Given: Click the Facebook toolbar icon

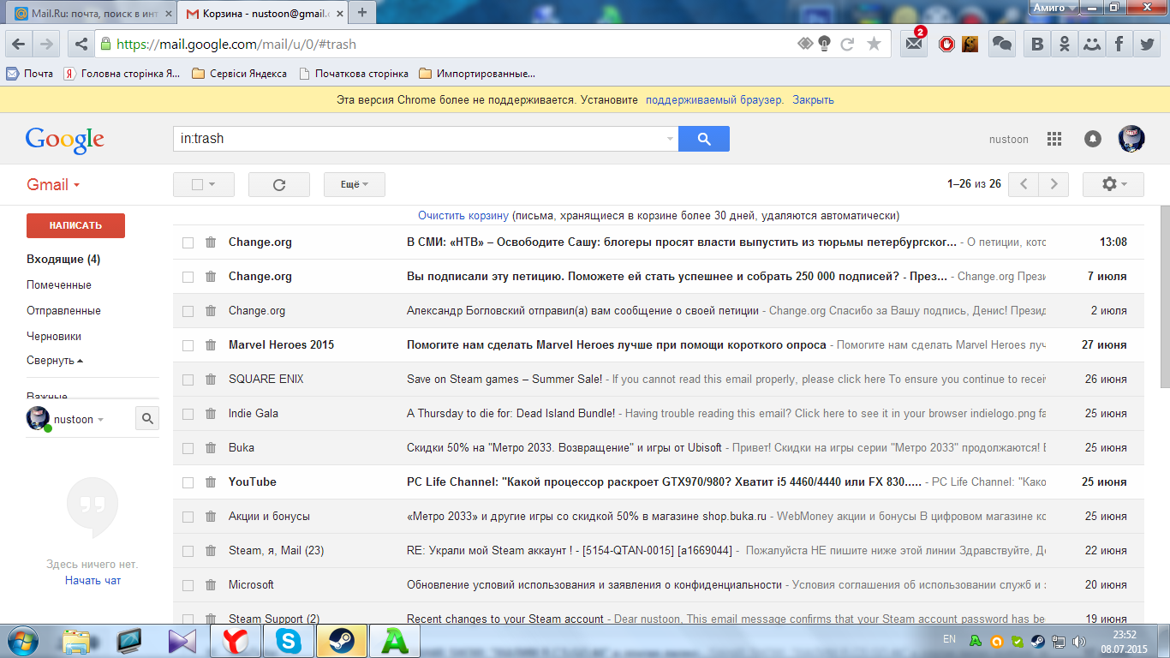Looking at the screenshot, I should click(1119, 45).
